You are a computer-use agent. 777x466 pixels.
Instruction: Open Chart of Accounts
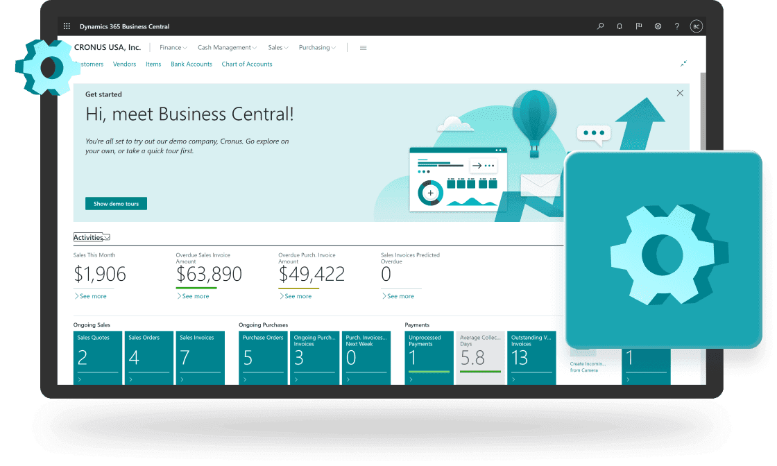click(246, 64)
